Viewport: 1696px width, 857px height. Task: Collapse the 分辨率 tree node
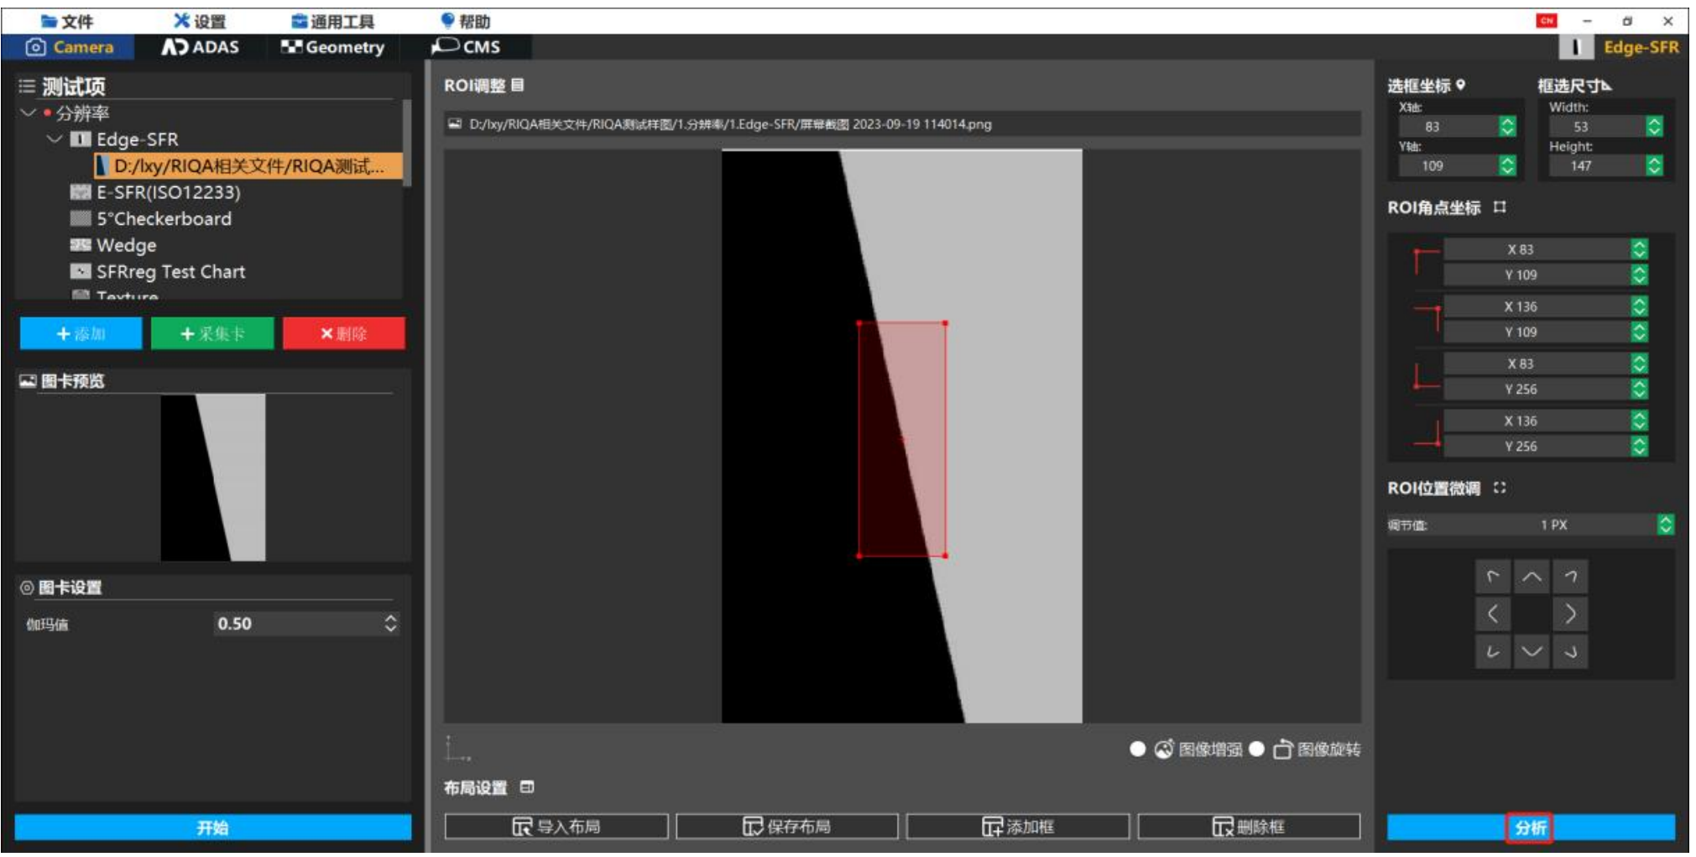[29, 113]
